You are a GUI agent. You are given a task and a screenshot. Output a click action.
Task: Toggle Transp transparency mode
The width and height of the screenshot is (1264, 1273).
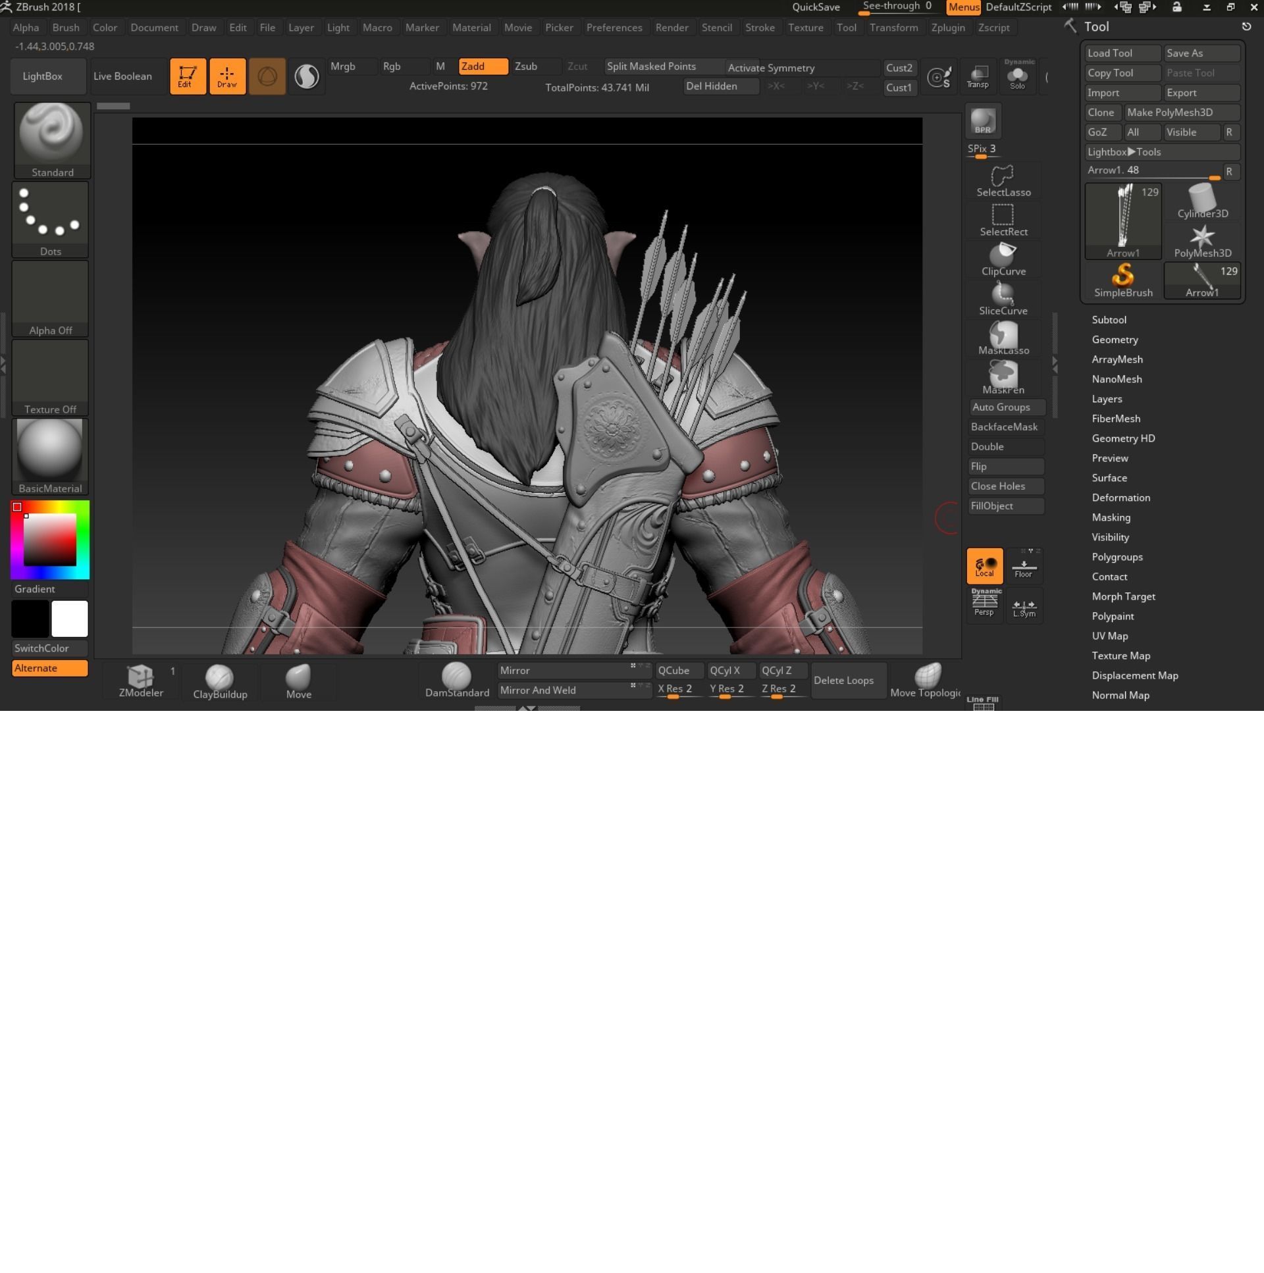pyautogui.click(x=978, y=76)
